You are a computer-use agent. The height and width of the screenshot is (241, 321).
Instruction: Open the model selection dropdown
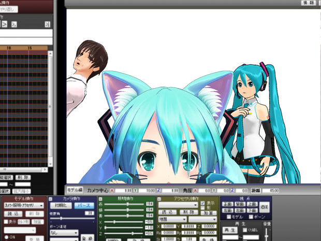point(24,205)
